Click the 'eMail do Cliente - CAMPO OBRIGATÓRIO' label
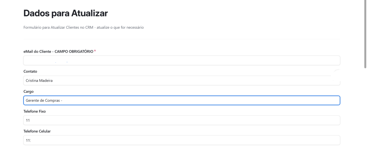367x148 pixels. tap(58, 52)
